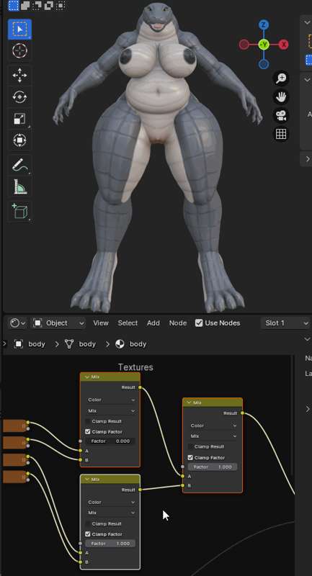Click the negative Z axis gizmo circle
Viewport: 312px width, 576px height.
point(264,65)
